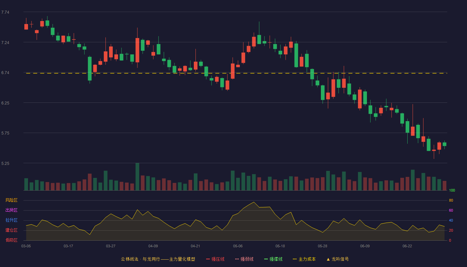Toggle the 龙吟信号 legend item
This screenshot has width=467, height=267.
click(337, 259)
